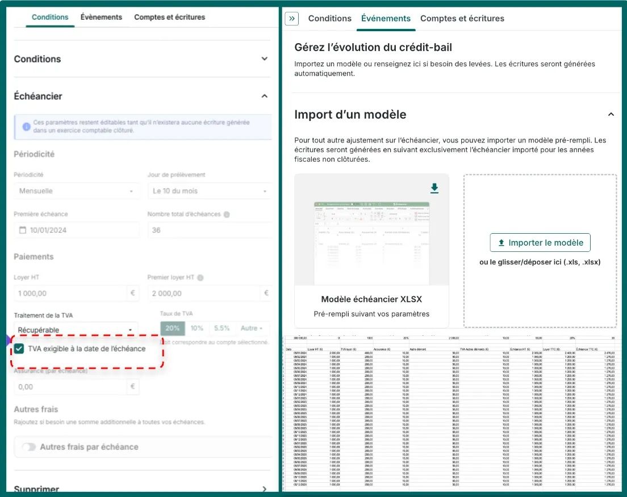
Task: Click the download icon on the XLSX template card
Action: coord(434,188)
